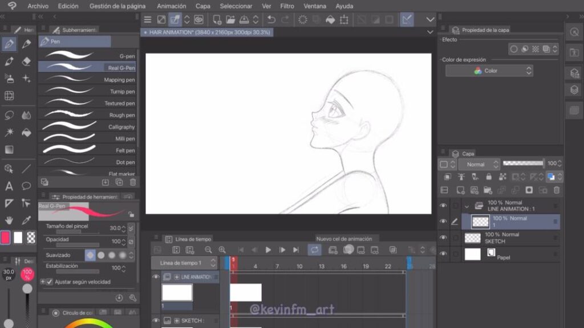Select the Gradient tool
Image resolution: width=584 pixels, height=328 pixels.
click(x=9, y=150)
